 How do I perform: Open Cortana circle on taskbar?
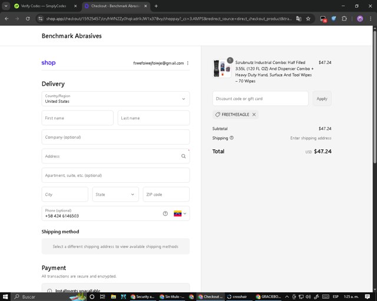92,297
